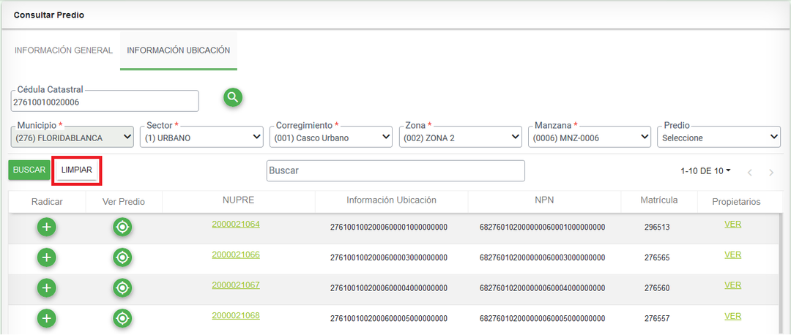The width and height of the screenshot is (791, 335).
Task: Select the INFORMACIÓN UBICACIÓN tab
Action: click(179, 50)
